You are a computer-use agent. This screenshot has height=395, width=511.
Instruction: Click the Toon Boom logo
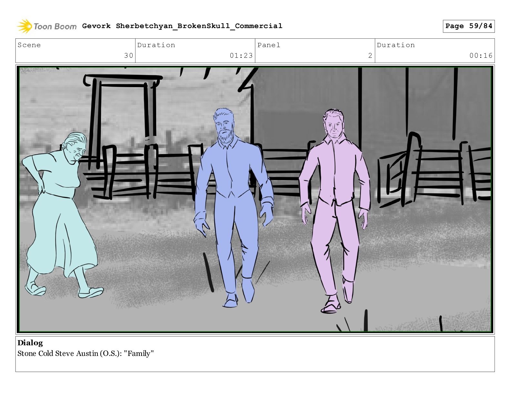pos(47,26)
